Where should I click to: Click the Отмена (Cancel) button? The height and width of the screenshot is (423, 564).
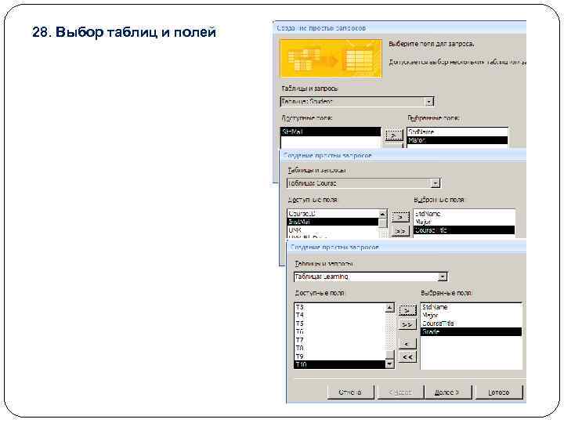[x=350, y=392]
